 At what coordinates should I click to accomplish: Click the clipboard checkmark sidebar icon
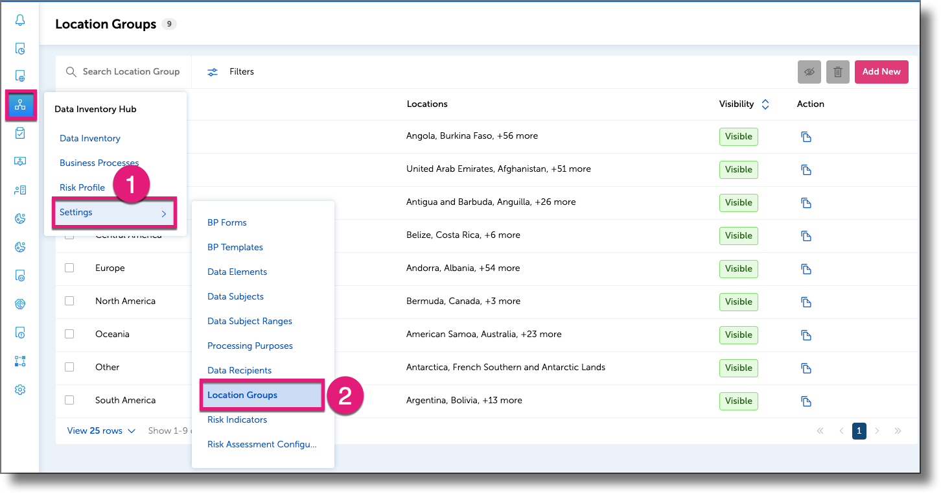[x=20, y=134]
